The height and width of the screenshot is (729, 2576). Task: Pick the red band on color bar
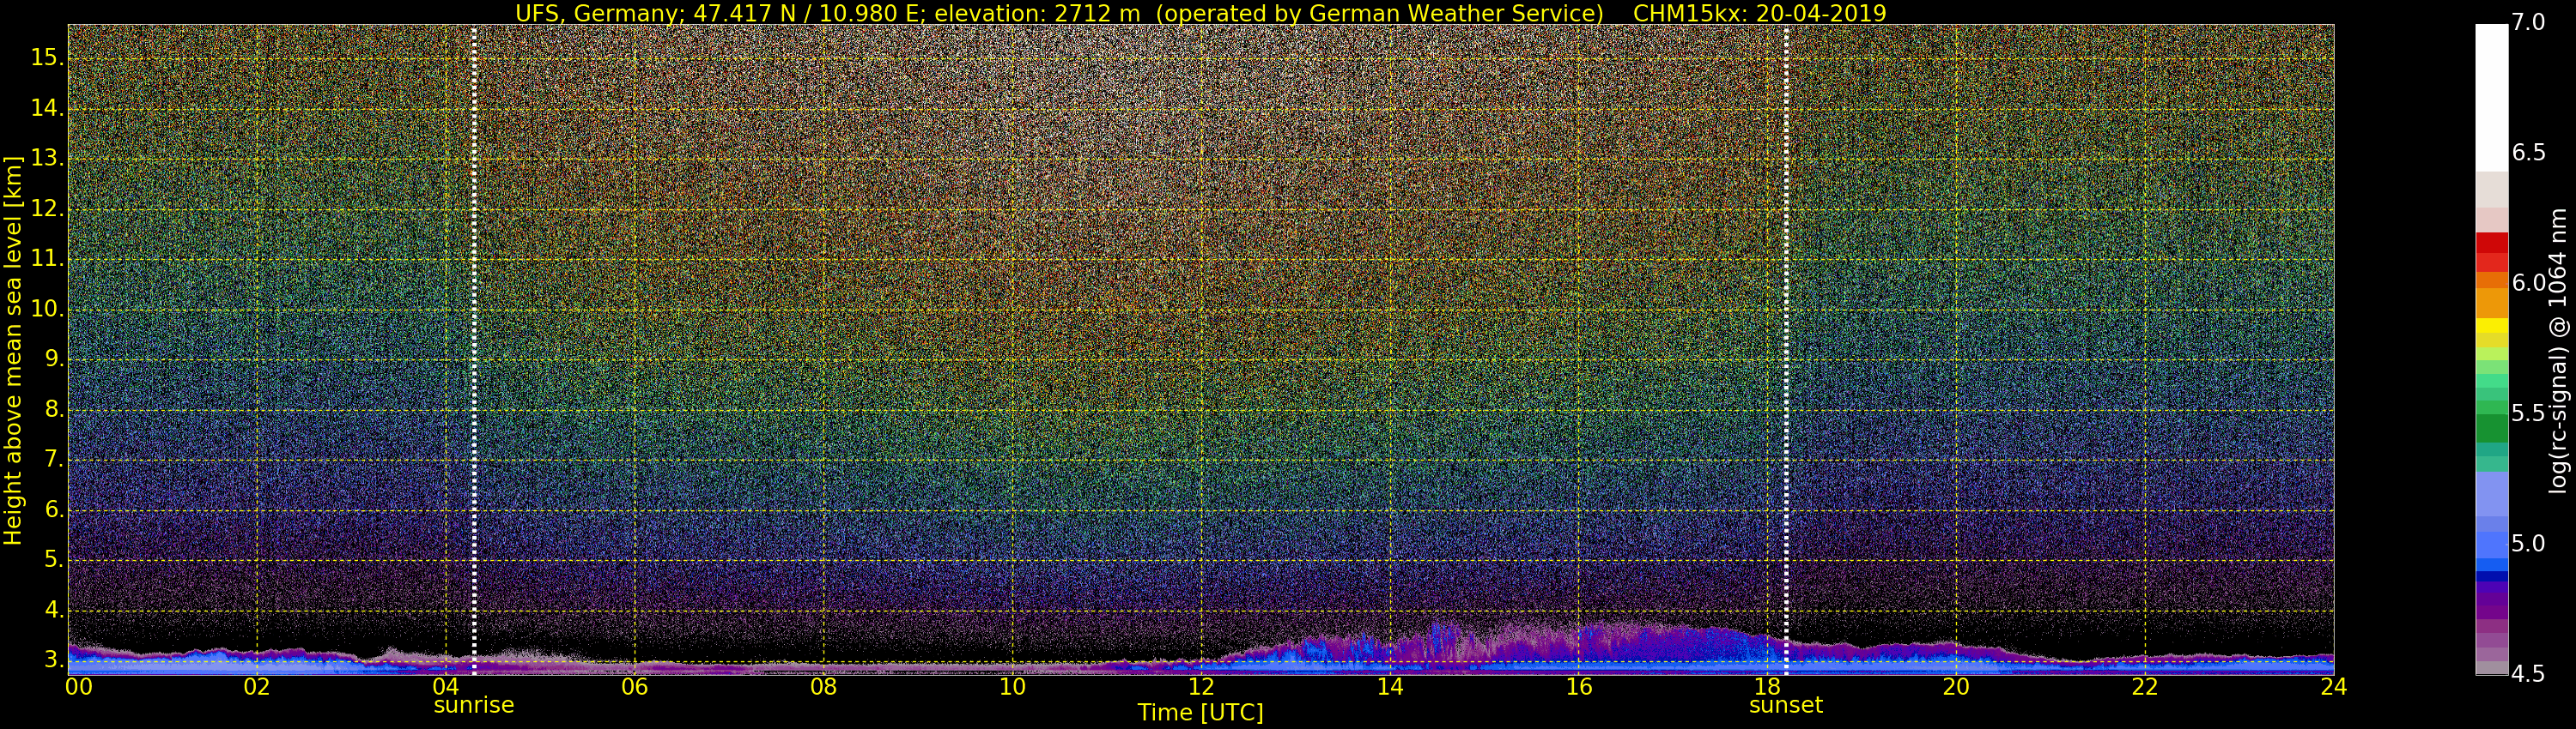(2491, 244)
